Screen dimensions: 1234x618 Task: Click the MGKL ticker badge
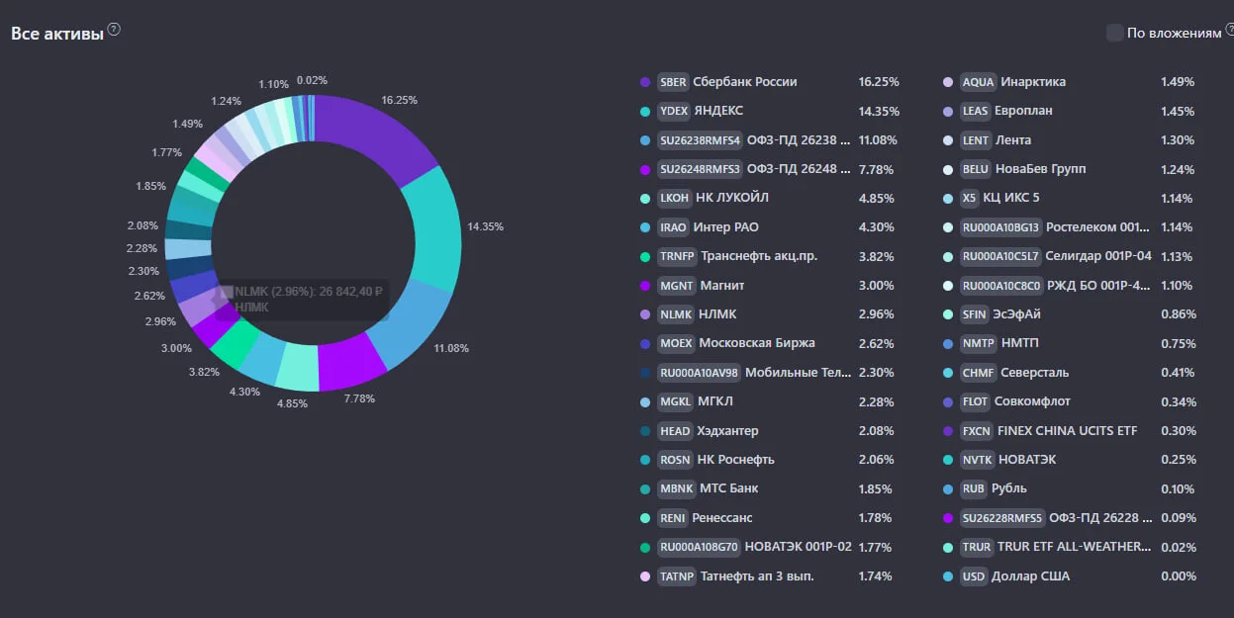tap(675, 401)
